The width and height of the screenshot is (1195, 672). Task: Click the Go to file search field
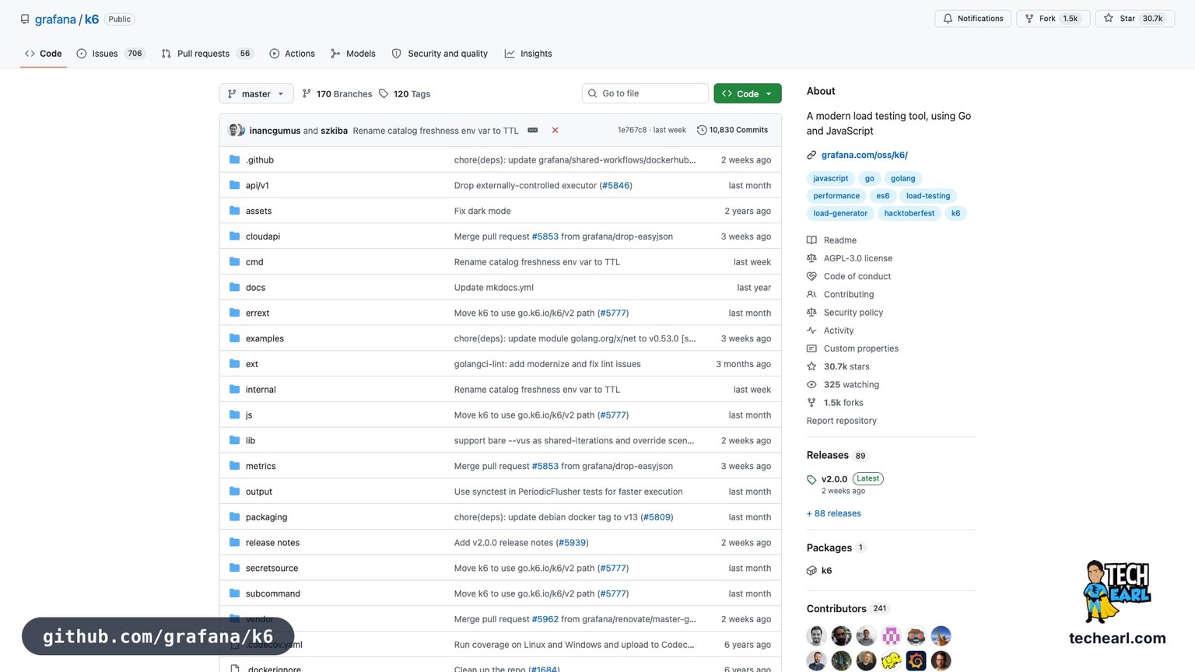click(645, 93)
